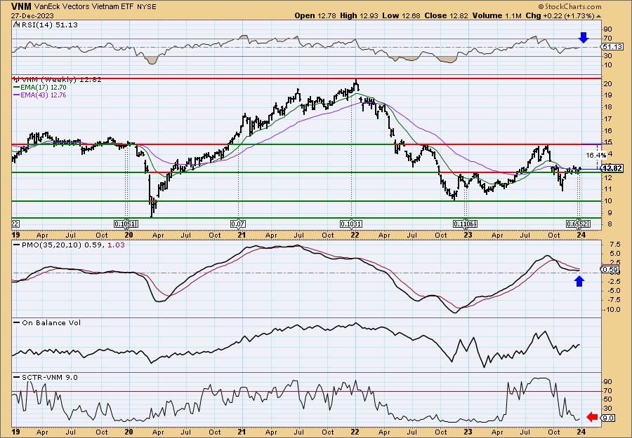The width and height of the screenshot is (632, 438).
Task: Open the StockCharts.com copyright link
Action: (570, 6)
